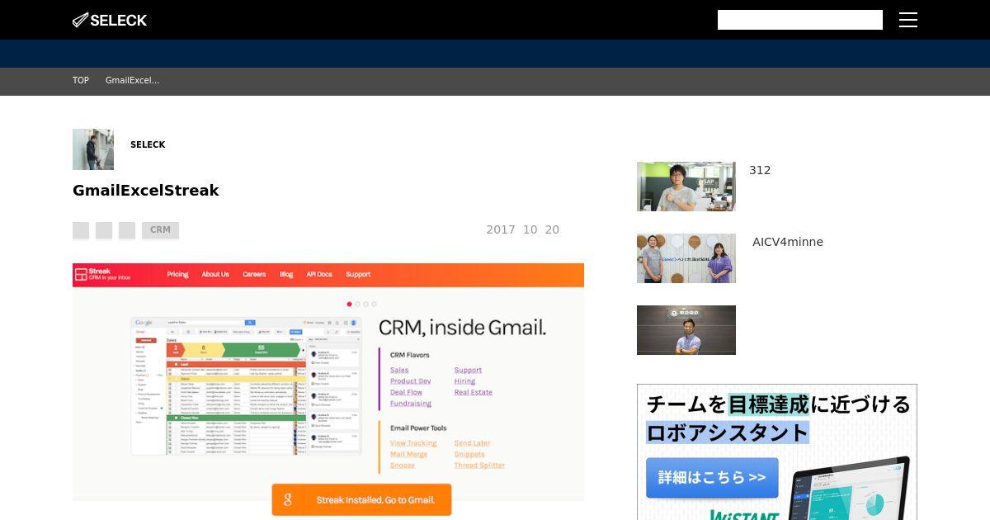The width and height of the screenshot is (990, 520).
Task: Open the hamburger menu icon
Action: pyautogui.click(x=907, y=20)
